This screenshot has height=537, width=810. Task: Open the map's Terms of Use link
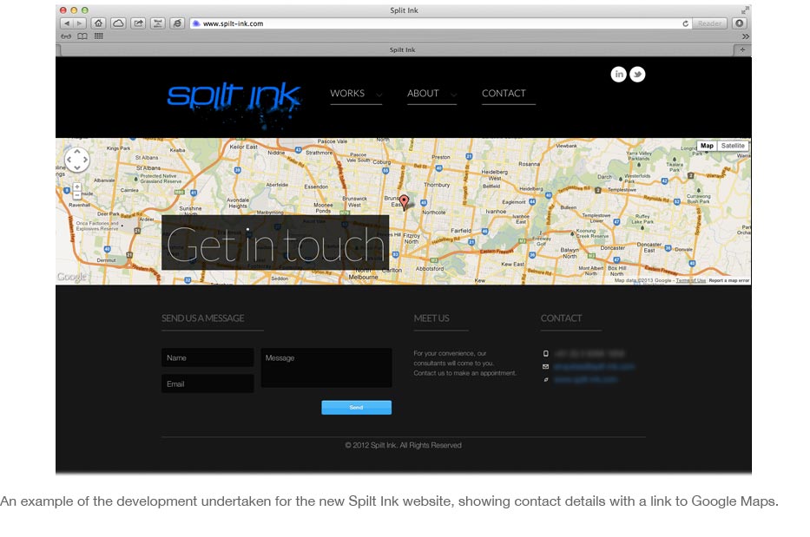[691, 280]
